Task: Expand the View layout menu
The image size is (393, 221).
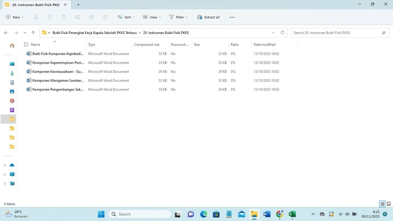Action: tap(152, 17)
